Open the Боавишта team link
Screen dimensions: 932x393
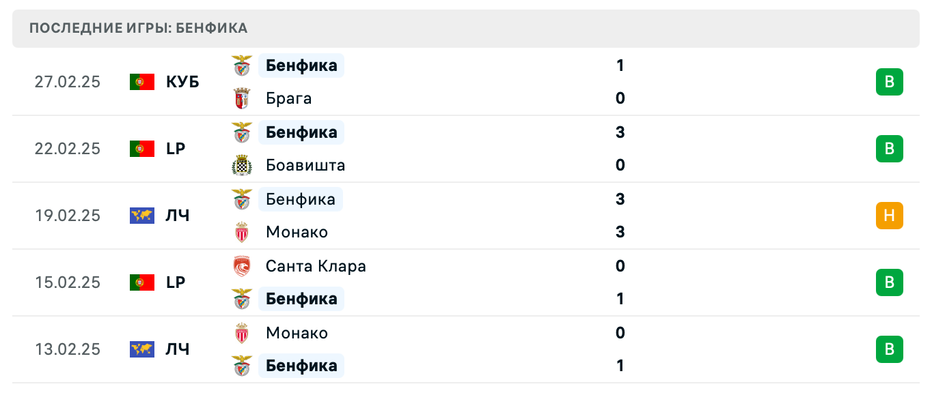305,165
